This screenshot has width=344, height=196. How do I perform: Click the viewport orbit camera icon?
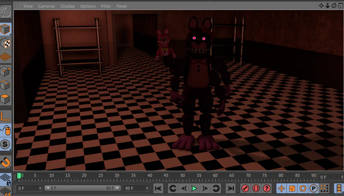coord(334,6)
